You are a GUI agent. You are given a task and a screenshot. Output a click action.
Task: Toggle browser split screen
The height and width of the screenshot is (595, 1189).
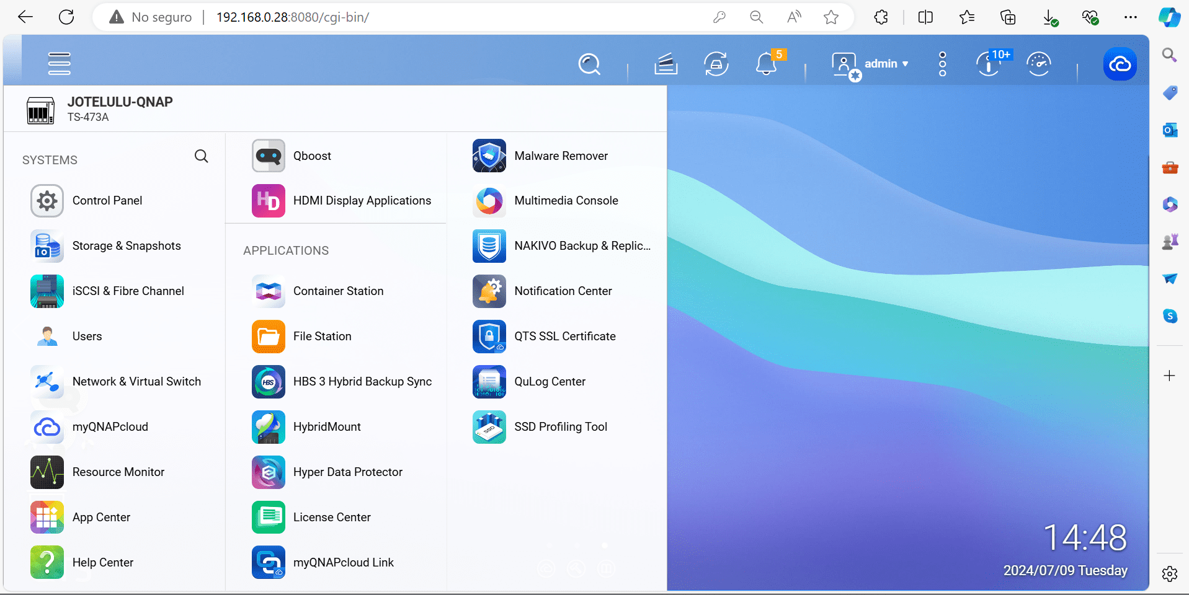925,17
